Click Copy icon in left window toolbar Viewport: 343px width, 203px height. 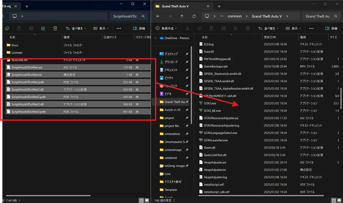(7, 28)
